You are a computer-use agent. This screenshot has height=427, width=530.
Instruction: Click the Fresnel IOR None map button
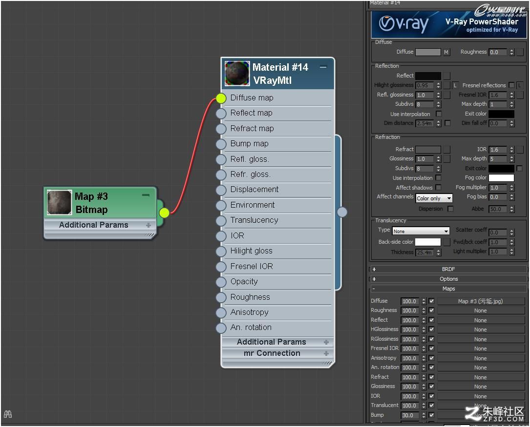click(481, 349)
